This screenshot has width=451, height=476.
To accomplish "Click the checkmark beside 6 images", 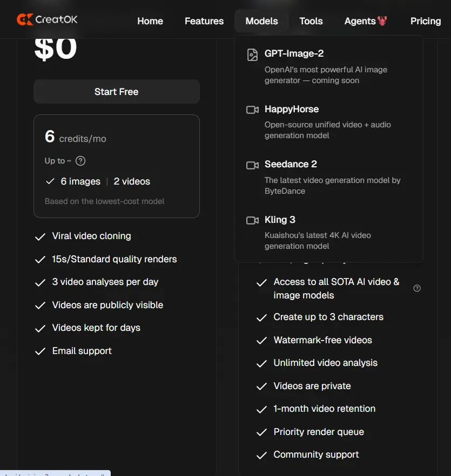I will [x=50, y=181].
